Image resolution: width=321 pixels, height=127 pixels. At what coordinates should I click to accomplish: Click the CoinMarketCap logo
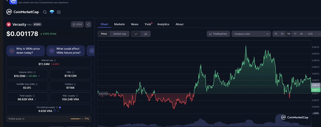coord(23,12)
